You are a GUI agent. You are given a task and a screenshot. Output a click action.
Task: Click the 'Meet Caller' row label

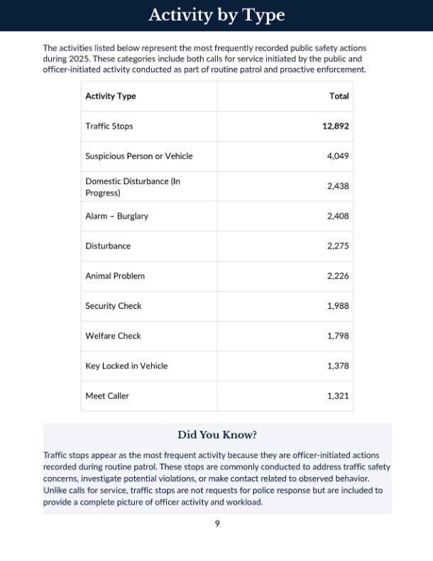[x=107, y=396]
